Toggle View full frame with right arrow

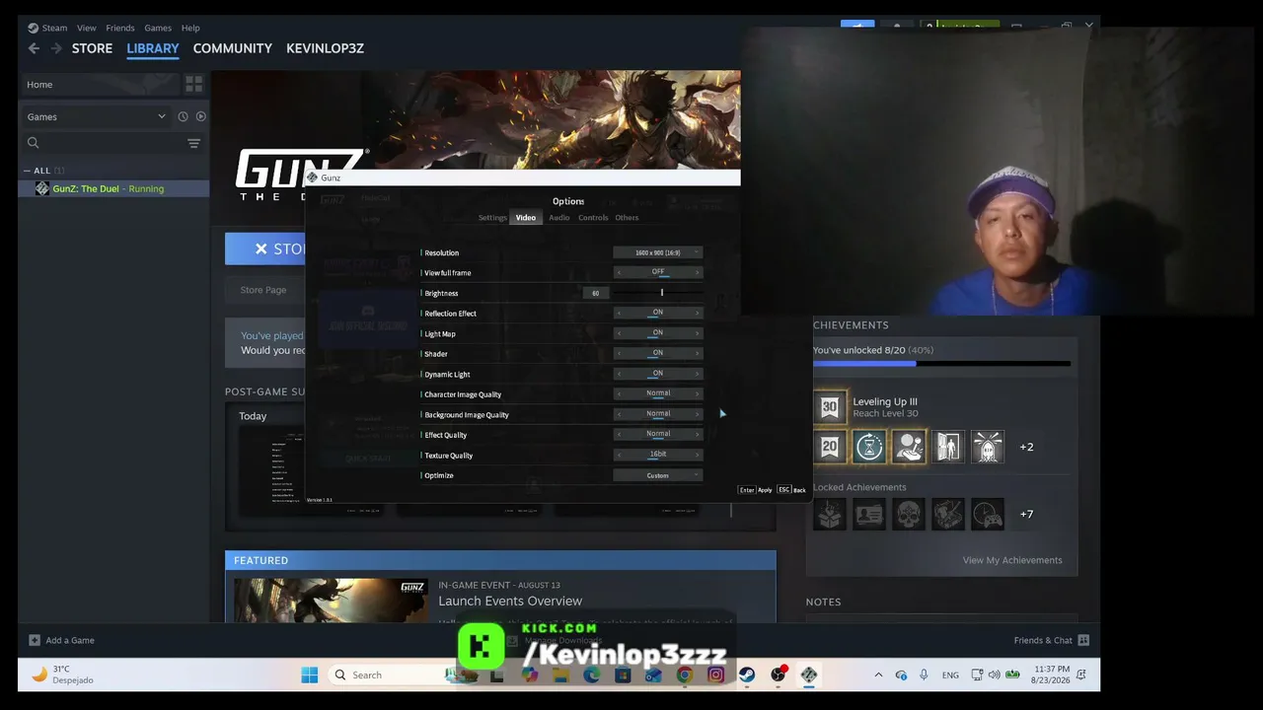pyautogui.click(x=698, y=273)
